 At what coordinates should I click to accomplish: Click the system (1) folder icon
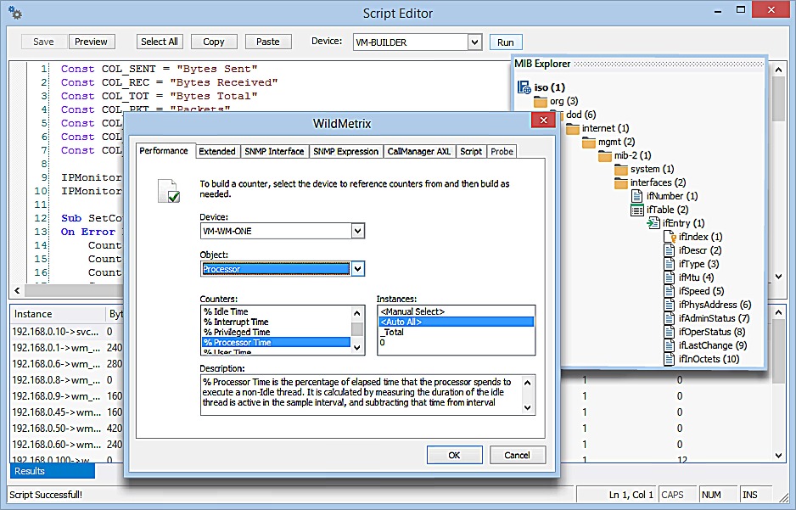point(621,170)
